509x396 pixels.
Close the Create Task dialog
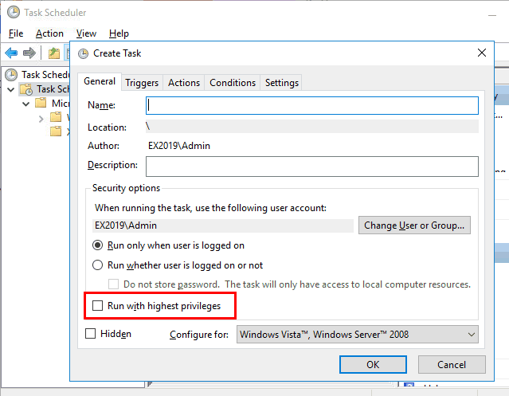pos(480,53)
